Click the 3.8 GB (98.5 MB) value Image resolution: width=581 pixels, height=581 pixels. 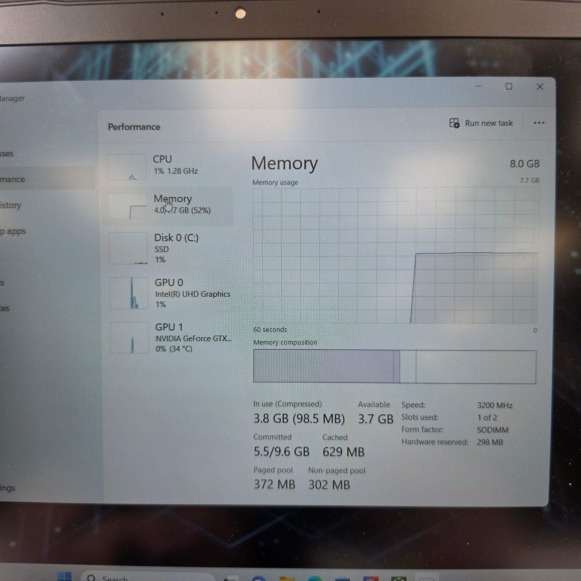(x=299, y=419)
